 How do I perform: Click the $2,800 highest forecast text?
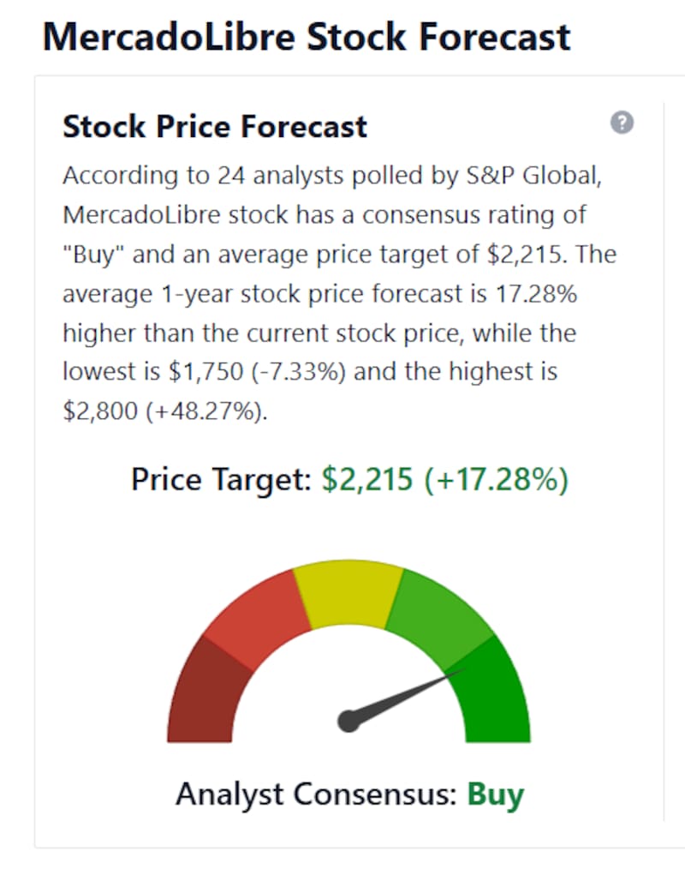[100, 411]
